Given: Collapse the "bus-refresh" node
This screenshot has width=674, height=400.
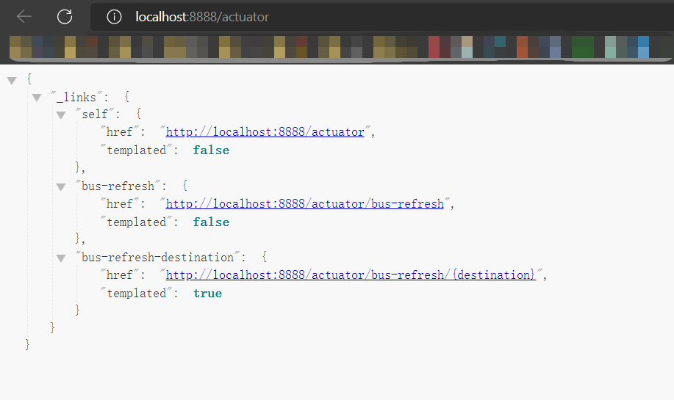Looking at the screenshot, I should (x=61, y=186).
